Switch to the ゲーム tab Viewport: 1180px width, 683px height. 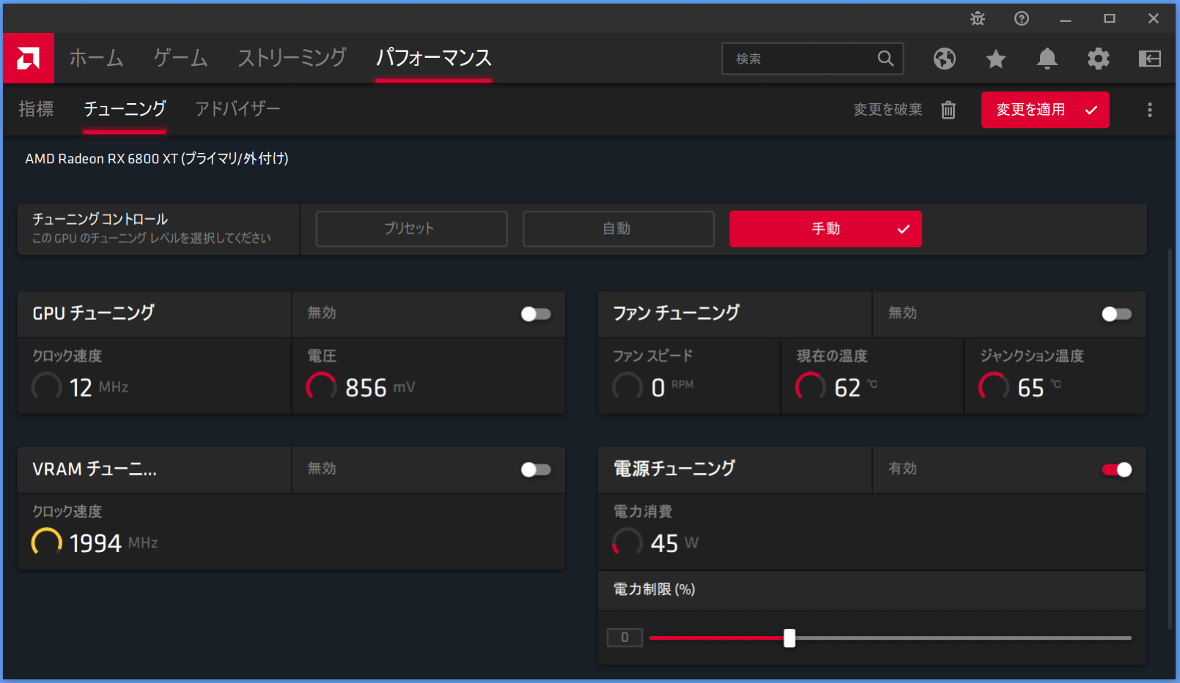coord(180,58)
